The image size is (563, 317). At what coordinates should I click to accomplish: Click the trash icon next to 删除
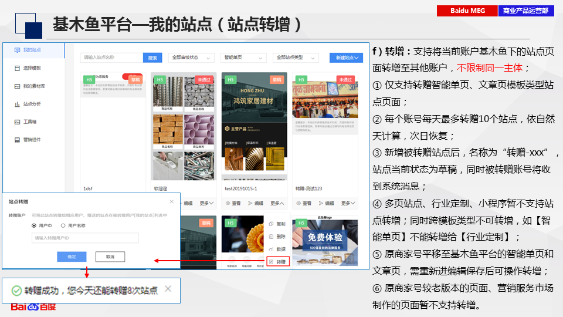pos(271,237)
